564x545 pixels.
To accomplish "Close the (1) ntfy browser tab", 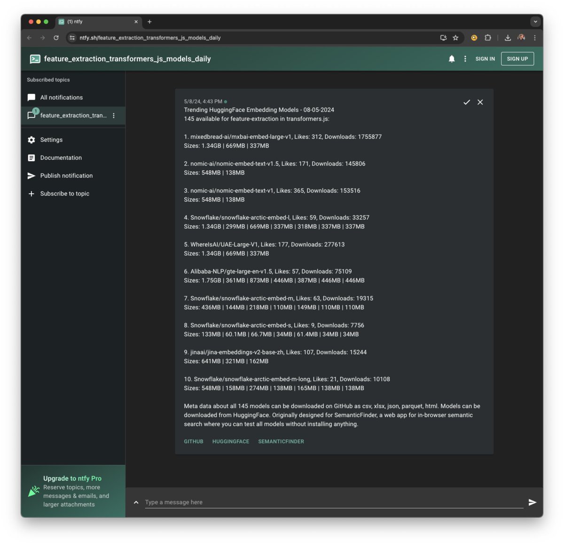I will point(136,22).
